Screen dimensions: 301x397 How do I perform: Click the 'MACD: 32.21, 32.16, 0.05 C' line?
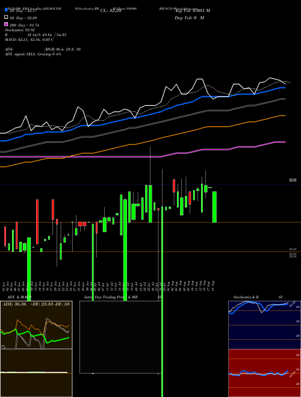29,40
